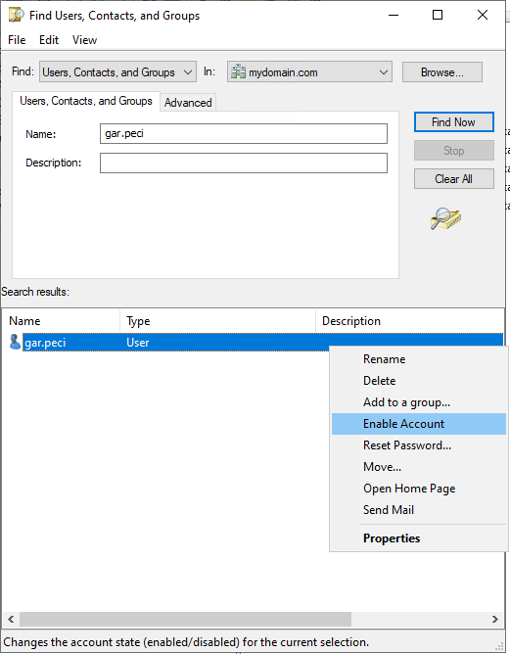
Task: Click the User type cell
Action: point(138,343)
